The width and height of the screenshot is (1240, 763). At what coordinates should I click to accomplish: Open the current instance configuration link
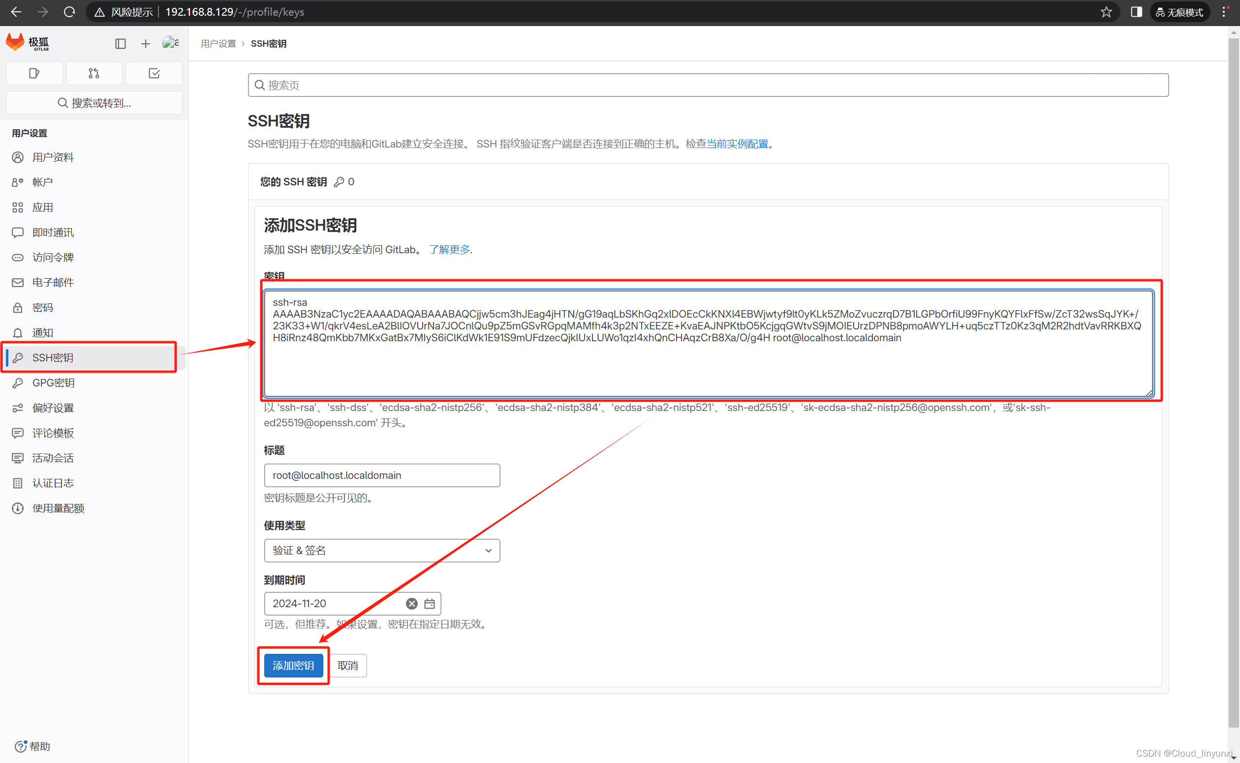pyautogui.click(x=737, y=144)
